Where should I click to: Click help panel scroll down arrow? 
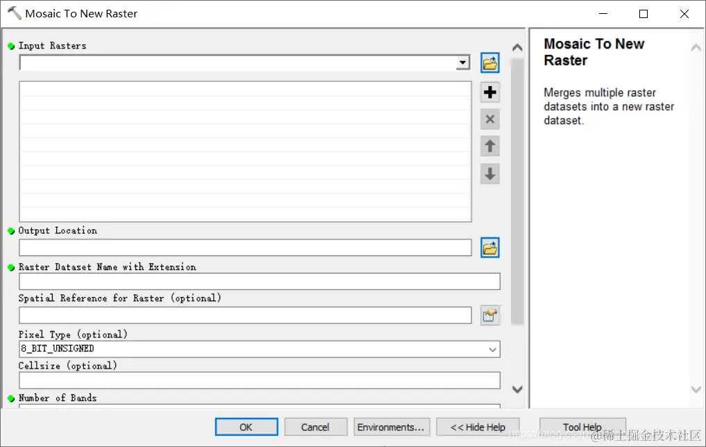pyautogui.click(x=696, y=389)
